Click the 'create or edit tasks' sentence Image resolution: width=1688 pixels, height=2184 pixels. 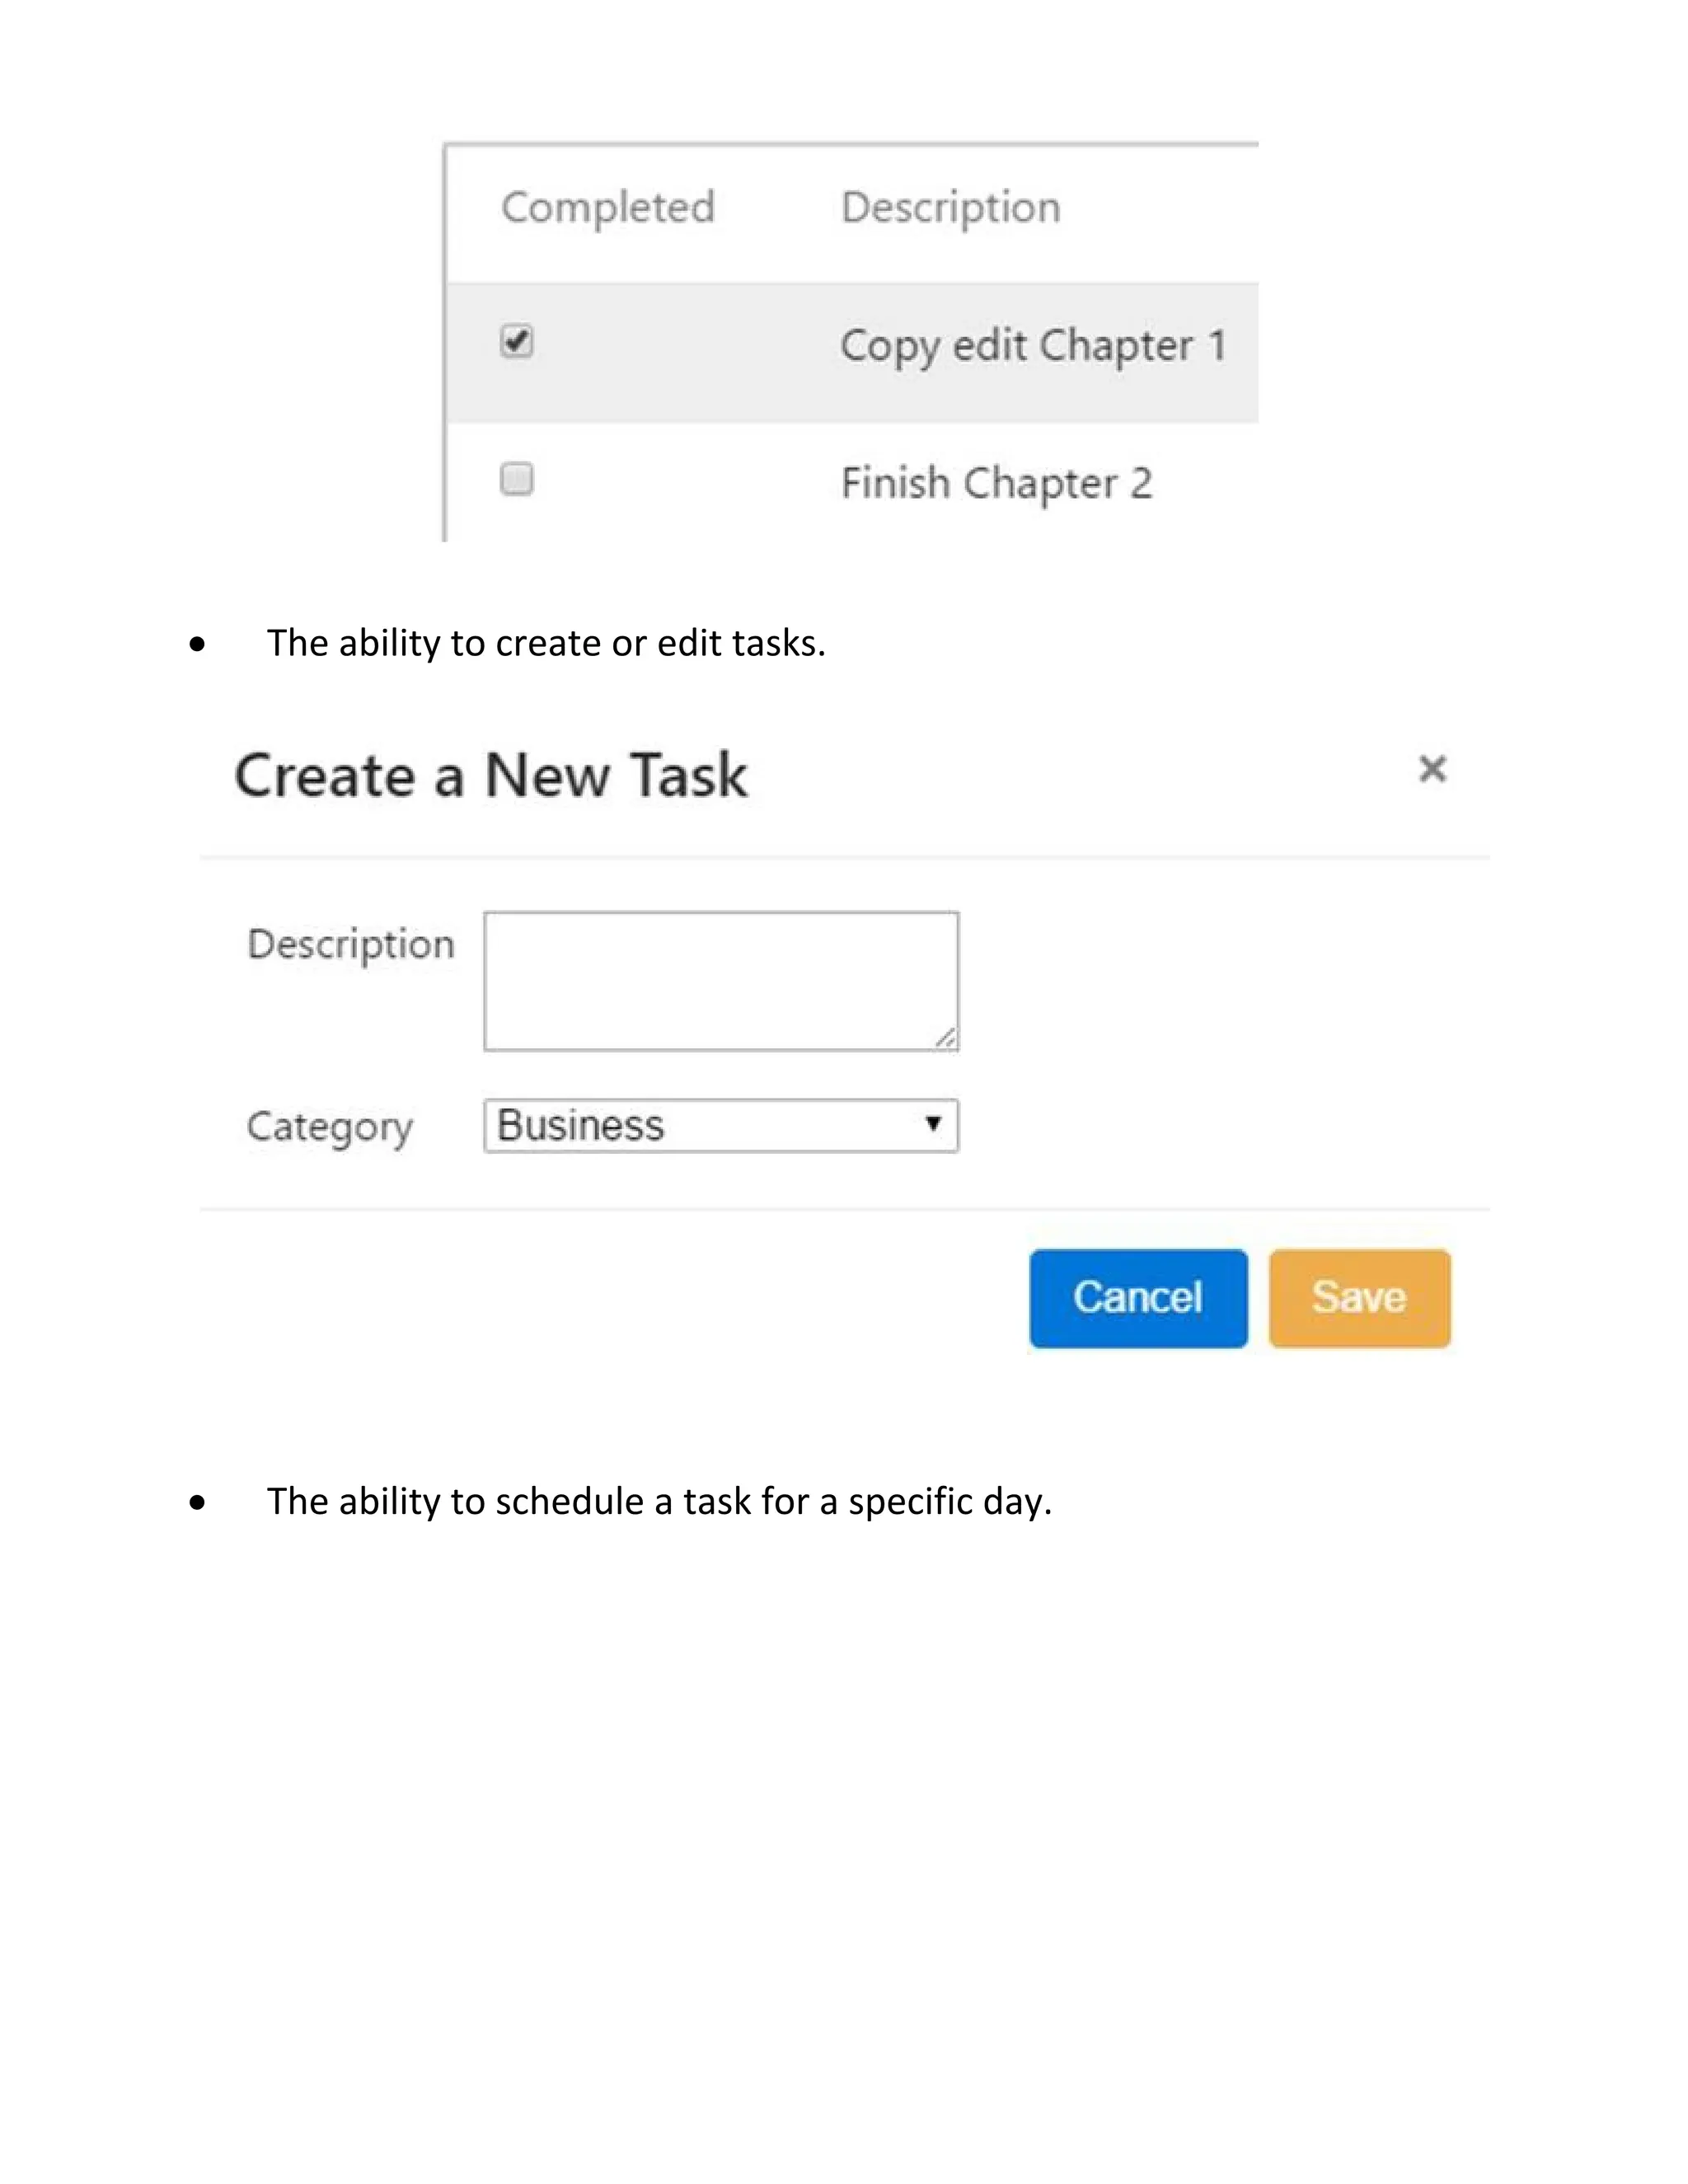(545, 643)
